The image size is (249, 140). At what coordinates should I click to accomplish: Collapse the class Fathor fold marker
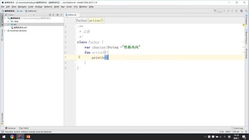pyautogui.click(x=75, y=42)
